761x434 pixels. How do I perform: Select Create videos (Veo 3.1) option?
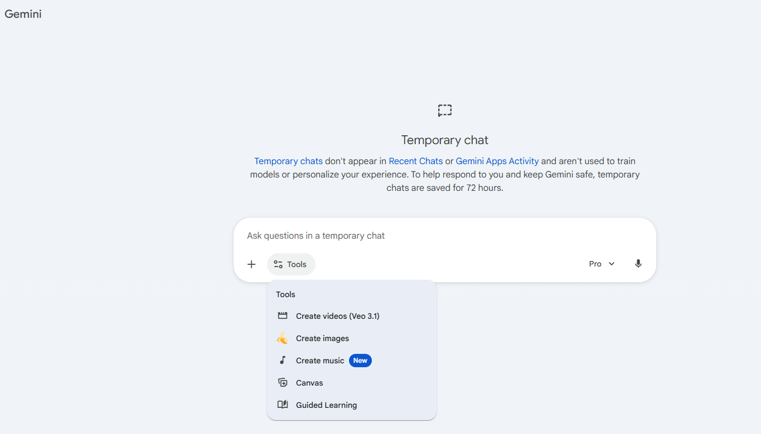click(x=337, y=316)
